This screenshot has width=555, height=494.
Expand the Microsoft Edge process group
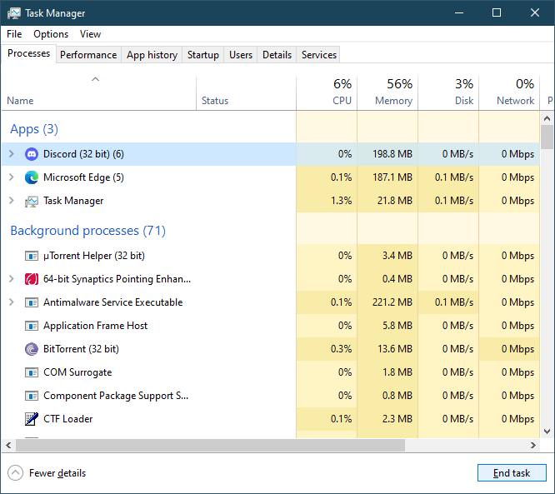[11, 177]
